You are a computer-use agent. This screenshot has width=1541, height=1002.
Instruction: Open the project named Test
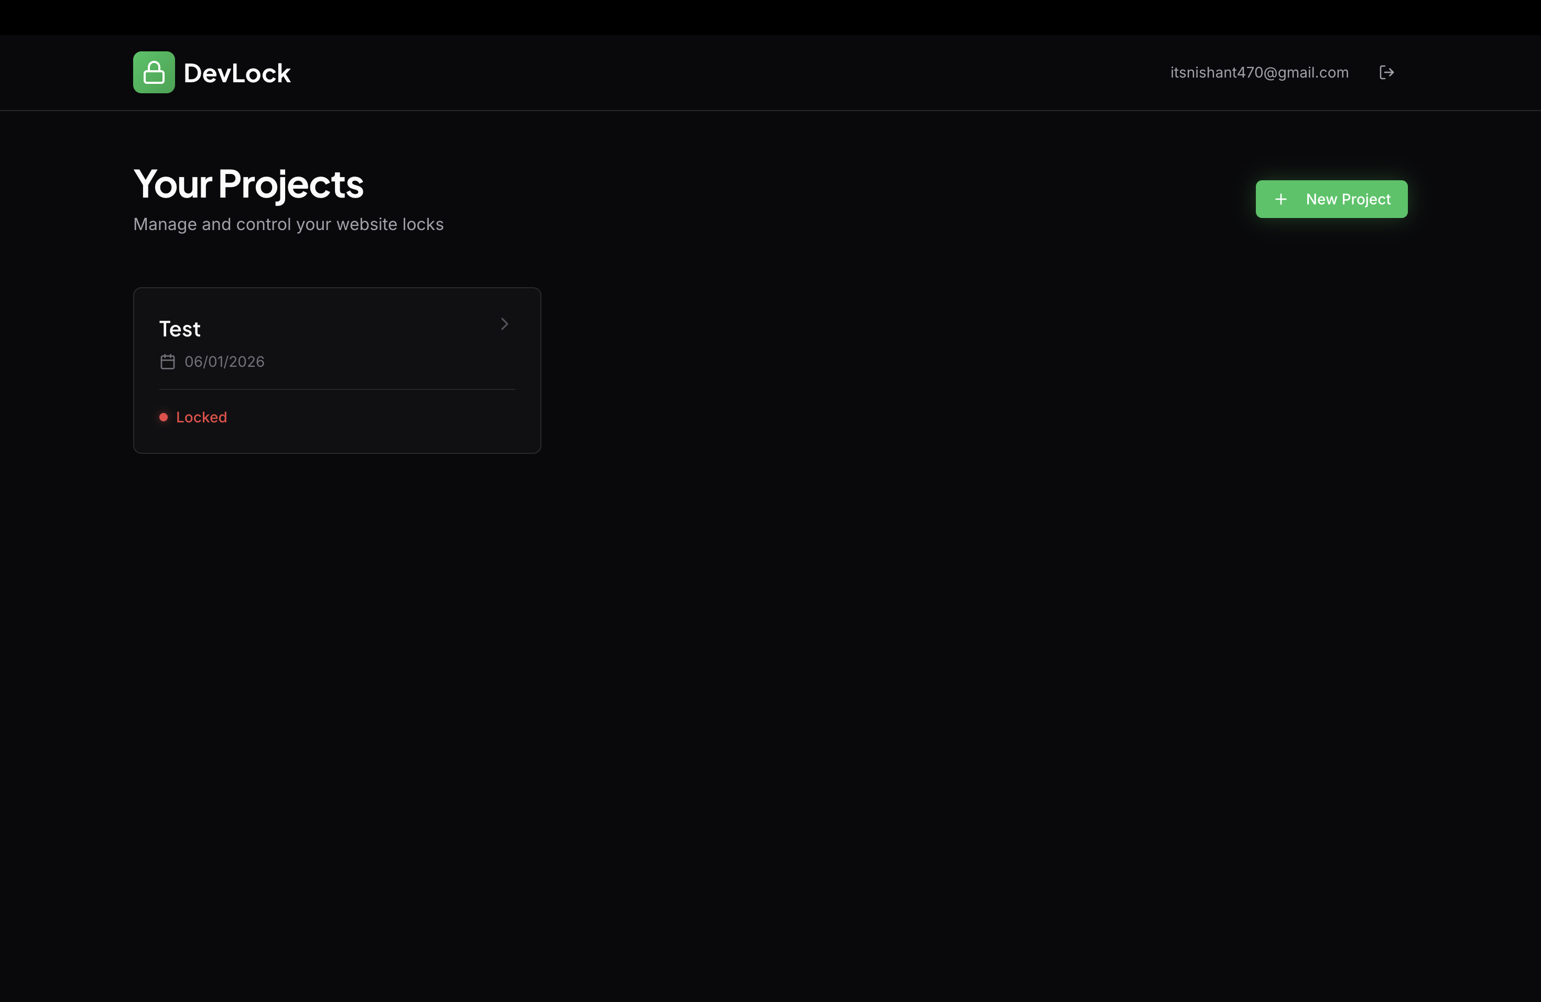tap(179, 328)
